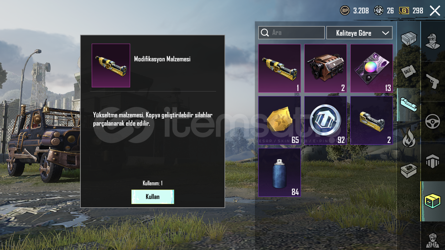This screenshot has width=445, height=250.
Task: Select the rainbow color card item
Action: (372, 68)
